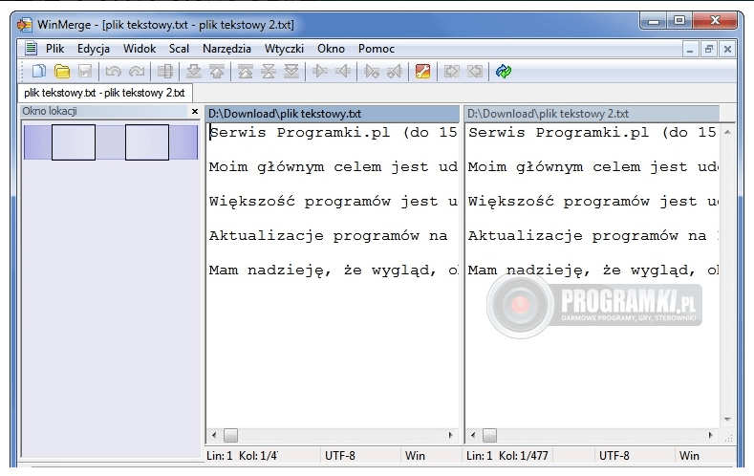Minimize the inner document window
754x476 pixels.
690,49
